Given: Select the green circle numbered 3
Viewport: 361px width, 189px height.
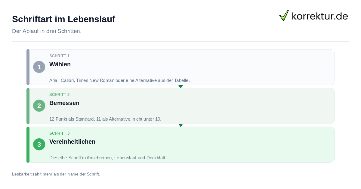Looking at the screenshot, I should click(39, 144).
